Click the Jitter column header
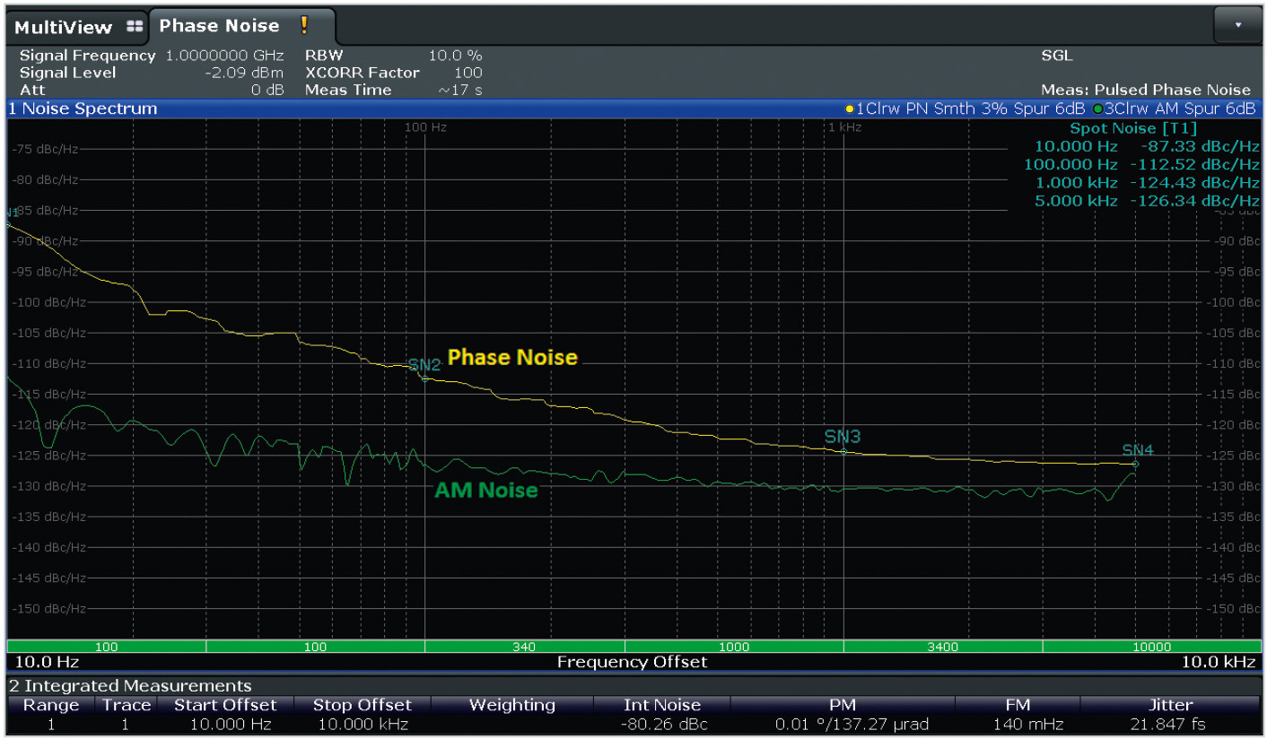This screenshot has width=1267, height=739. pyautogui.click(x=1171, y=705)
